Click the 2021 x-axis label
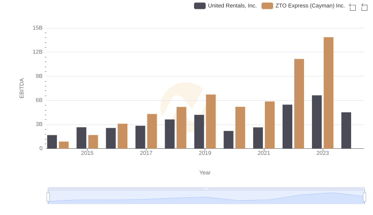 [x=264, y=153]
